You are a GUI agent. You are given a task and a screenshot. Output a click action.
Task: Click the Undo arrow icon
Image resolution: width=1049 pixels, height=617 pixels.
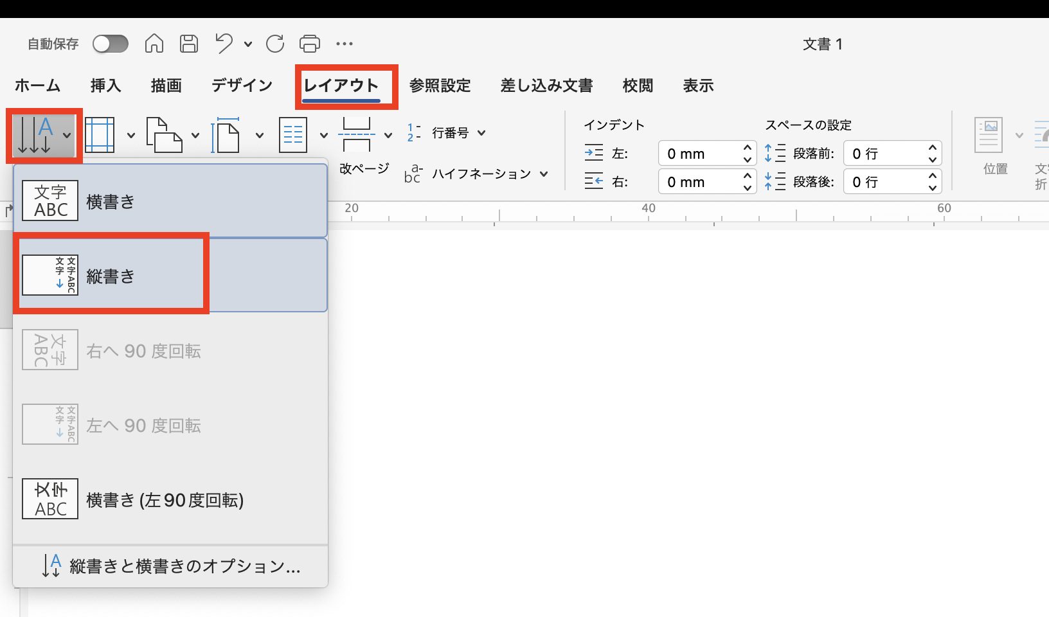(x=224, y=43)
